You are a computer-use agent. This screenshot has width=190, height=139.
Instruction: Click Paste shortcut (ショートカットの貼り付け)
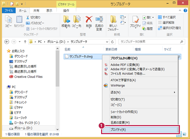pyautogui.click(x=42, y=29)
